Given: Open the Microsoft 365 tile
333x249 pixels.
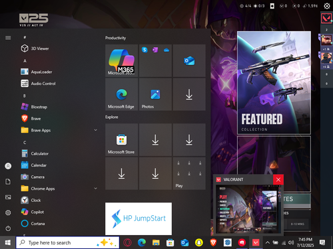Looking at the screenshot, I should 122,60.
